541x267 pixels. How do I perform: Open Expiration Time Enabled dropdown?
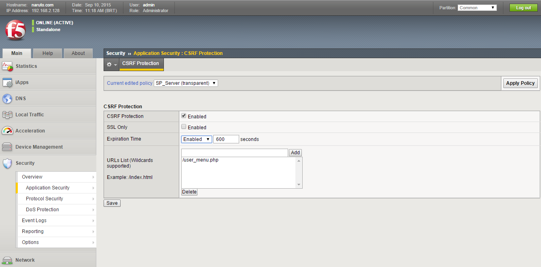tap(196, 139)
